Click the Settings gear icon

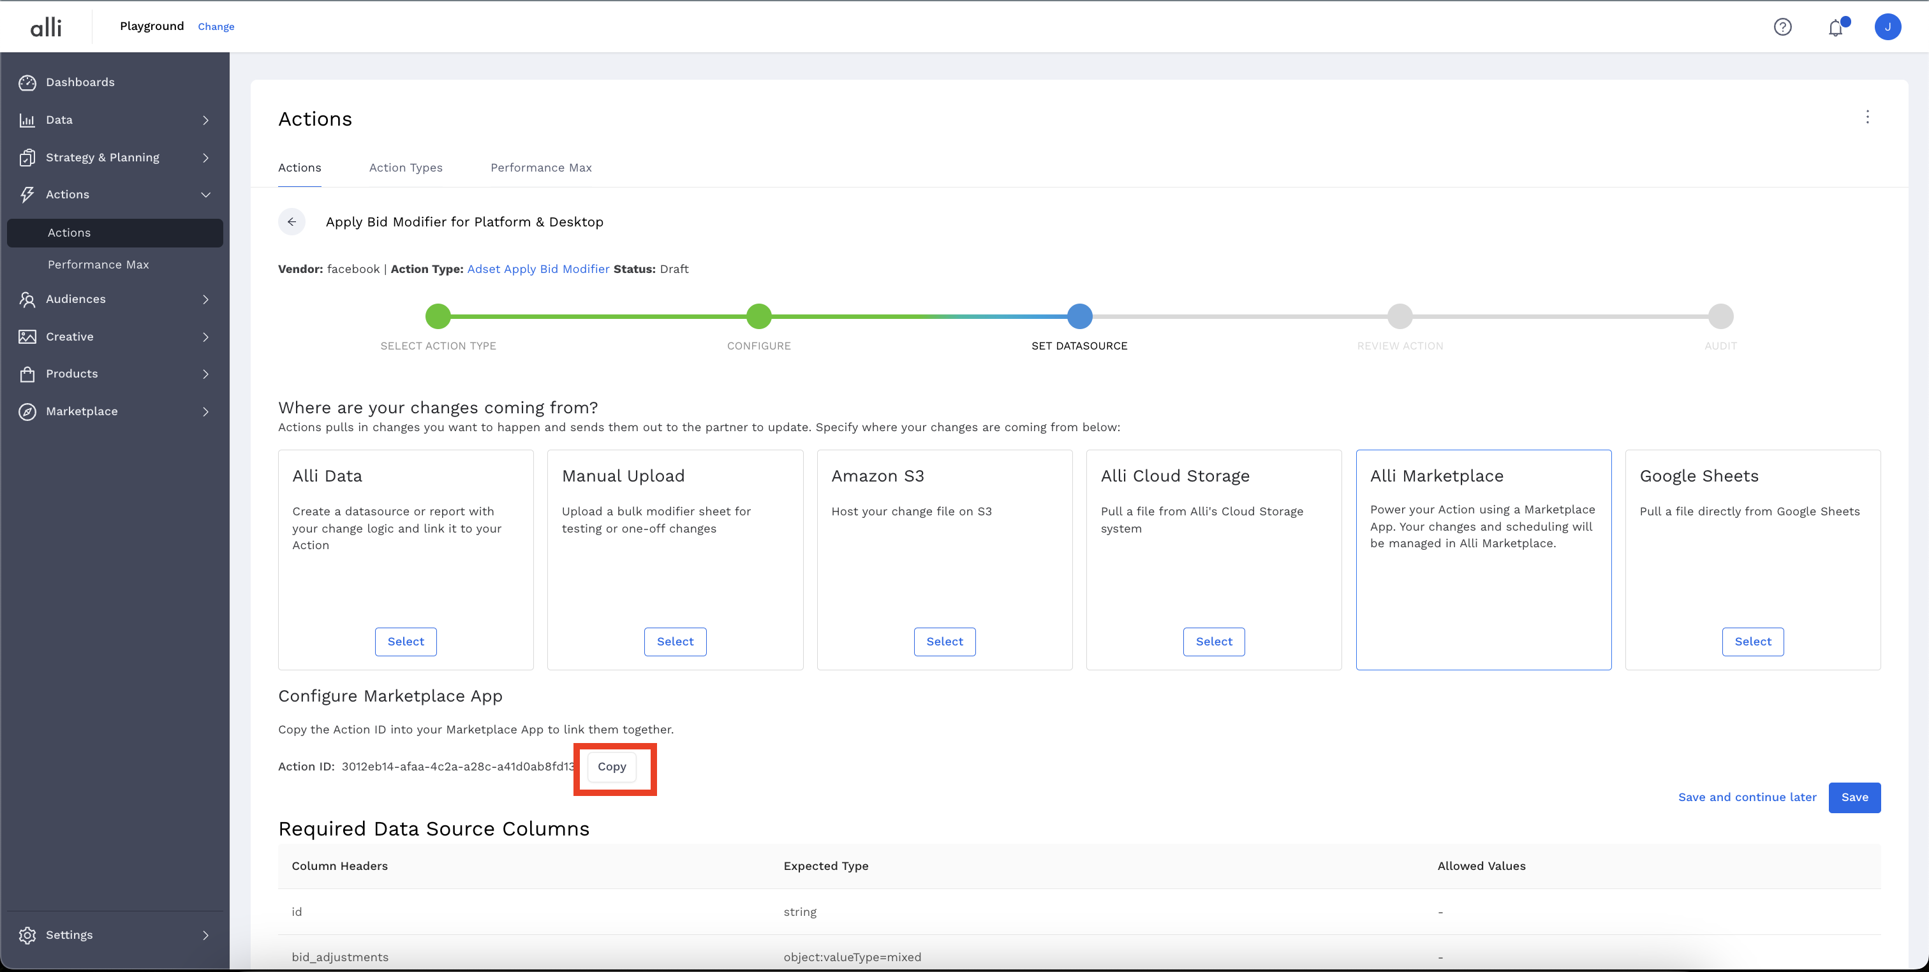coord(27,934)
